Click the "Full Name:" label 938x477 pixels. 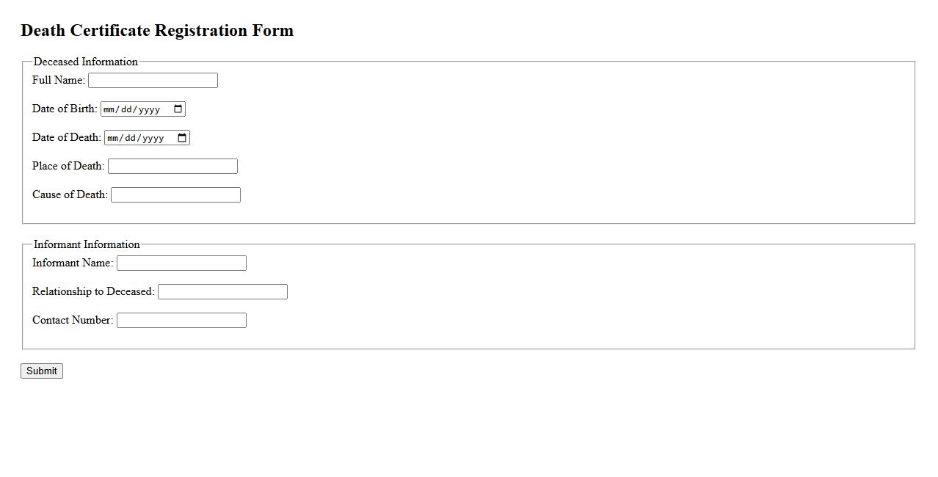click(59, 80)
